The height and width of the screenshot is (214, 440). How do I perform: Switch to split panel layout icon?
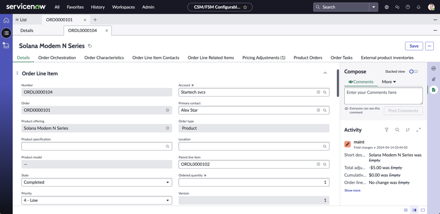[x=414, y=210]
